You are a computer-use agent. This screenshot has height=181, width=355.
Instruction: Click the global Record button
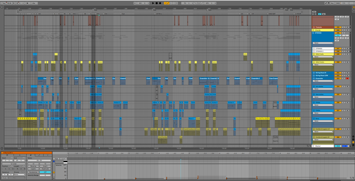click(x=160, y=3)
